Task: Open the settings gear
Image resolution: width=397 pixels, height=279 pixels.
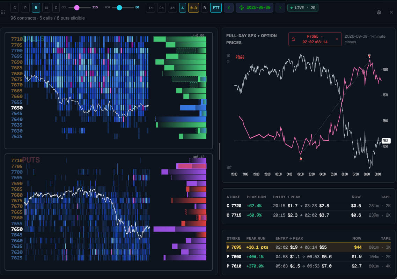Action: (378, 12)
